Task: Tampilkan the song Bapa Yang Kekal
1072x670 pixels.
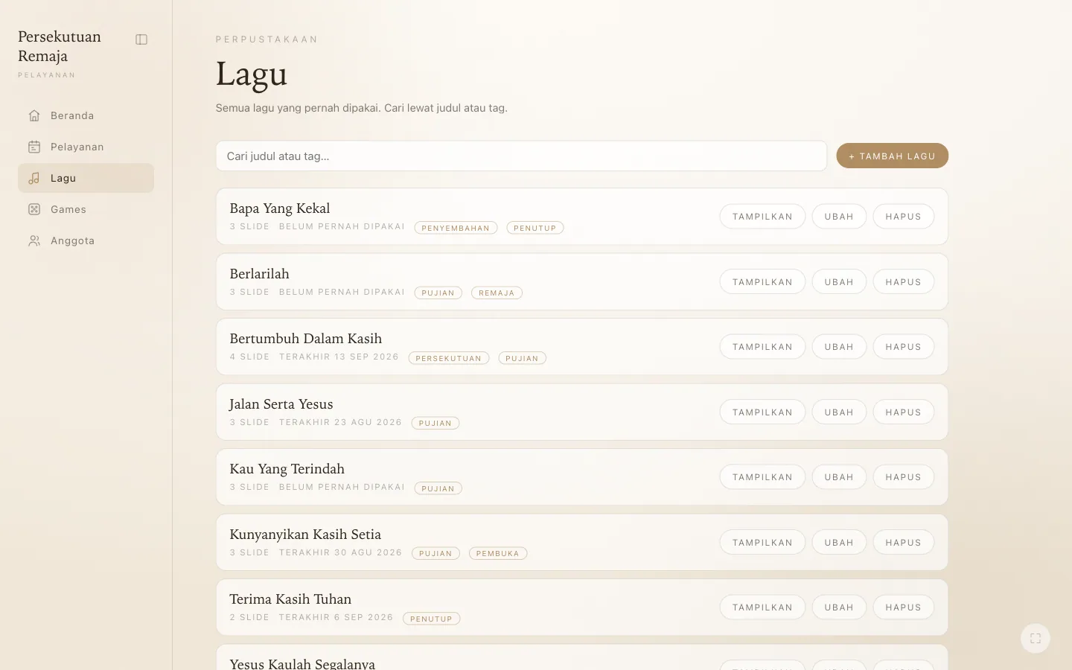Action: tap(762, 217)
